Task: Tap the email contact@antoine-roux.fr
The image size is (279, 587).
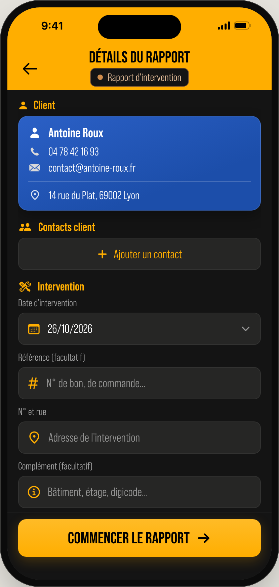Action: [x=92, y=168]
